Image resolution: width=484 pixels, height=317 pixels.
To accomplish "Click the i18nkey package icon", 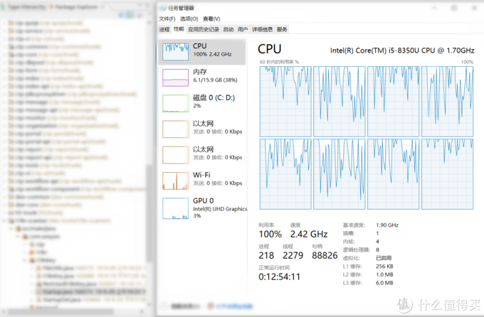I will pyautogui.click(x=32, y=260).
